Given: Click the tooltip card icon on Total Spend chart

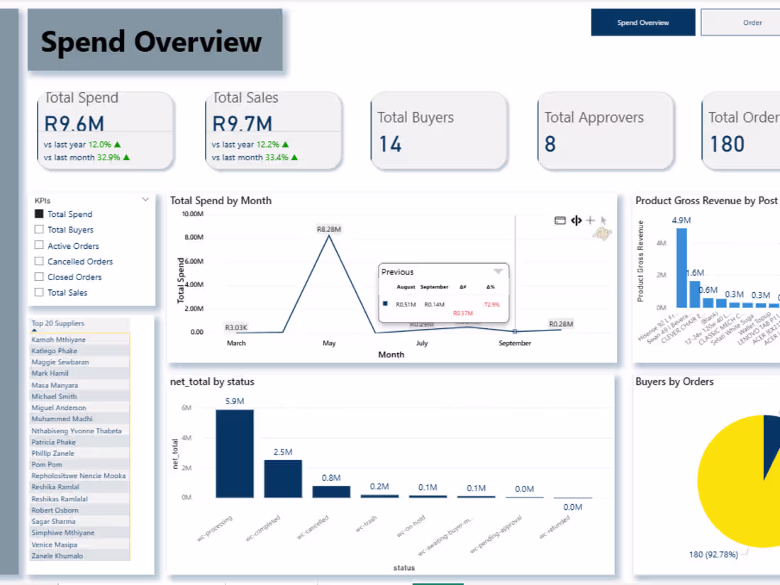Looking at the screenshot, I should (x=560, y=221).
